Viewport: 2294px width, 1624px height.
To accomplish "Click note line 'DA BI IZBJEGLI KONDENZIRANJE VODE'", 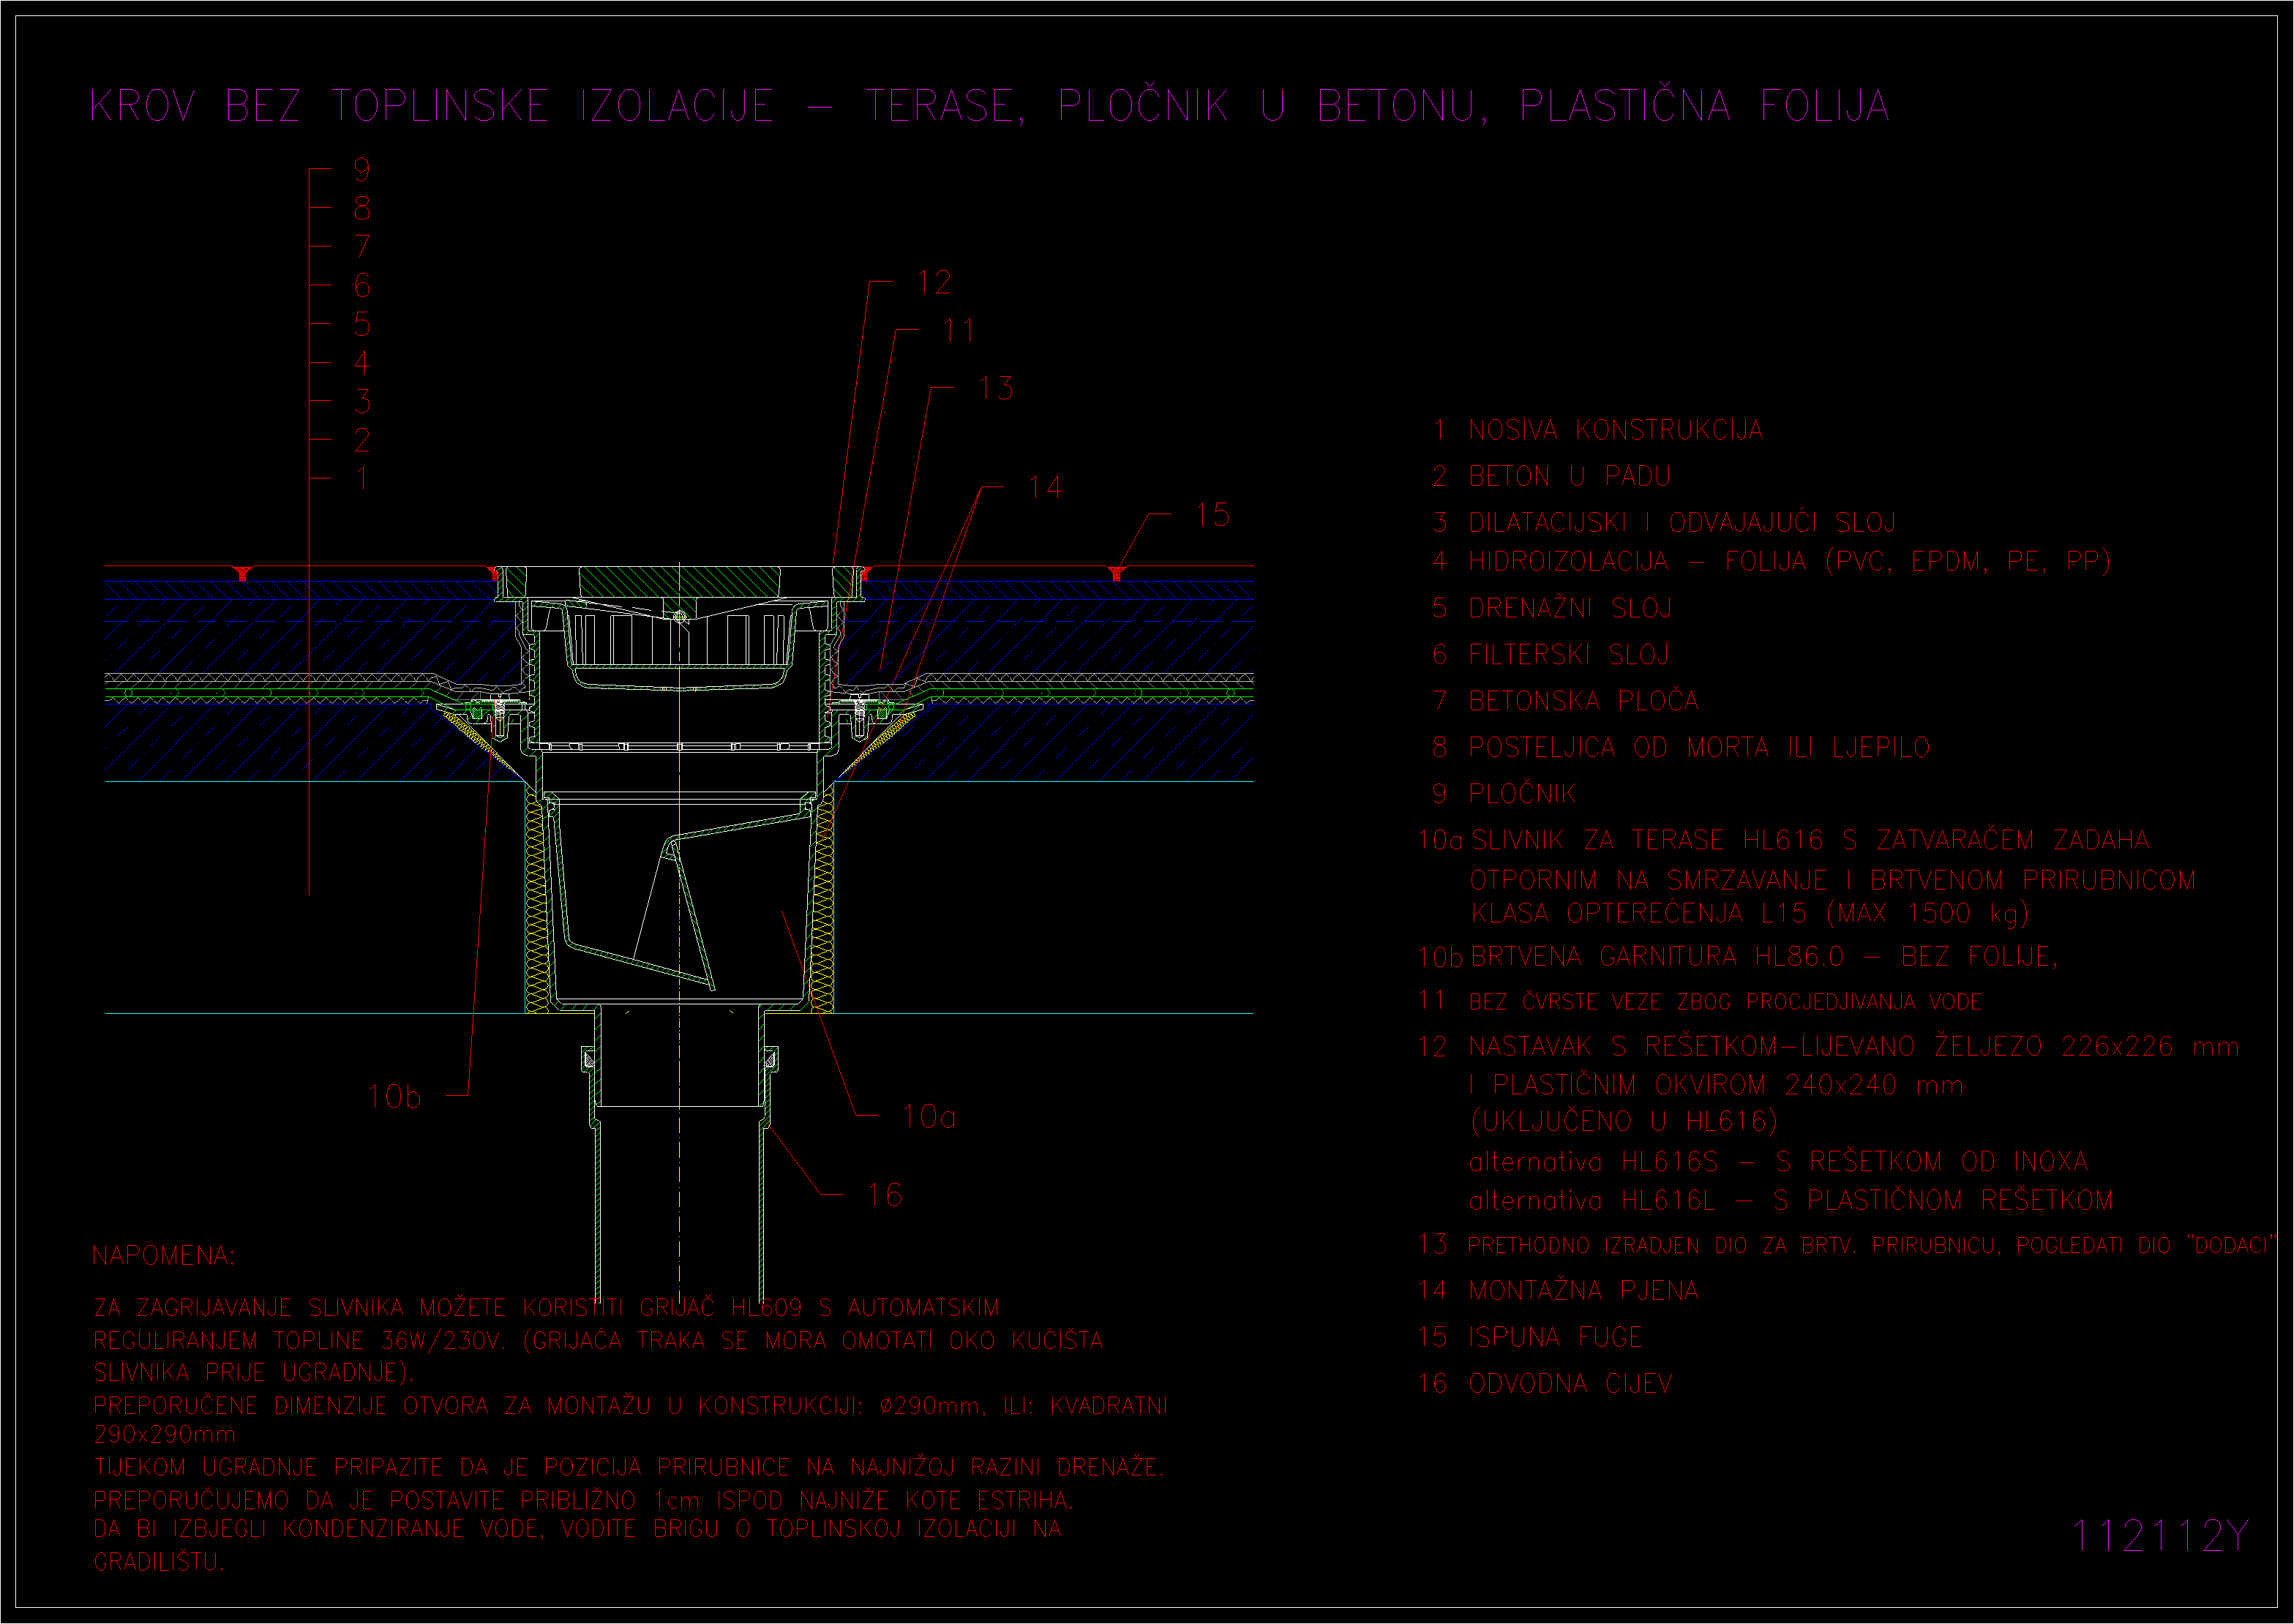I will 319,1528.
